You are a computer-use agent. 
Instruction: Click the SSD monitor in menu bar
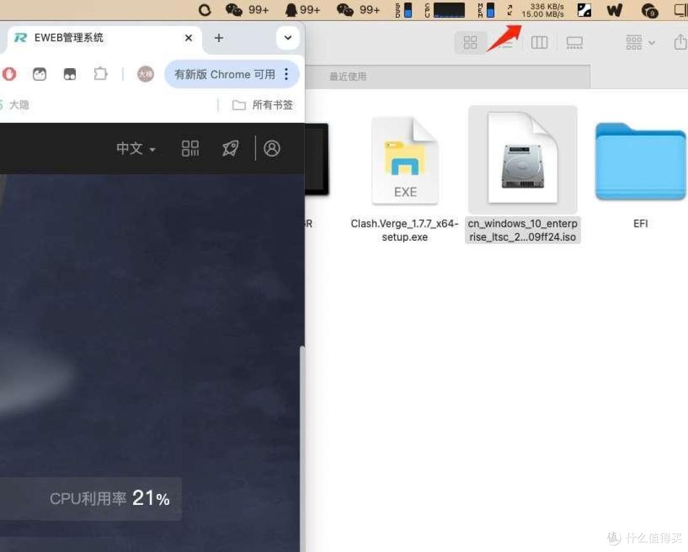[404, 10]
